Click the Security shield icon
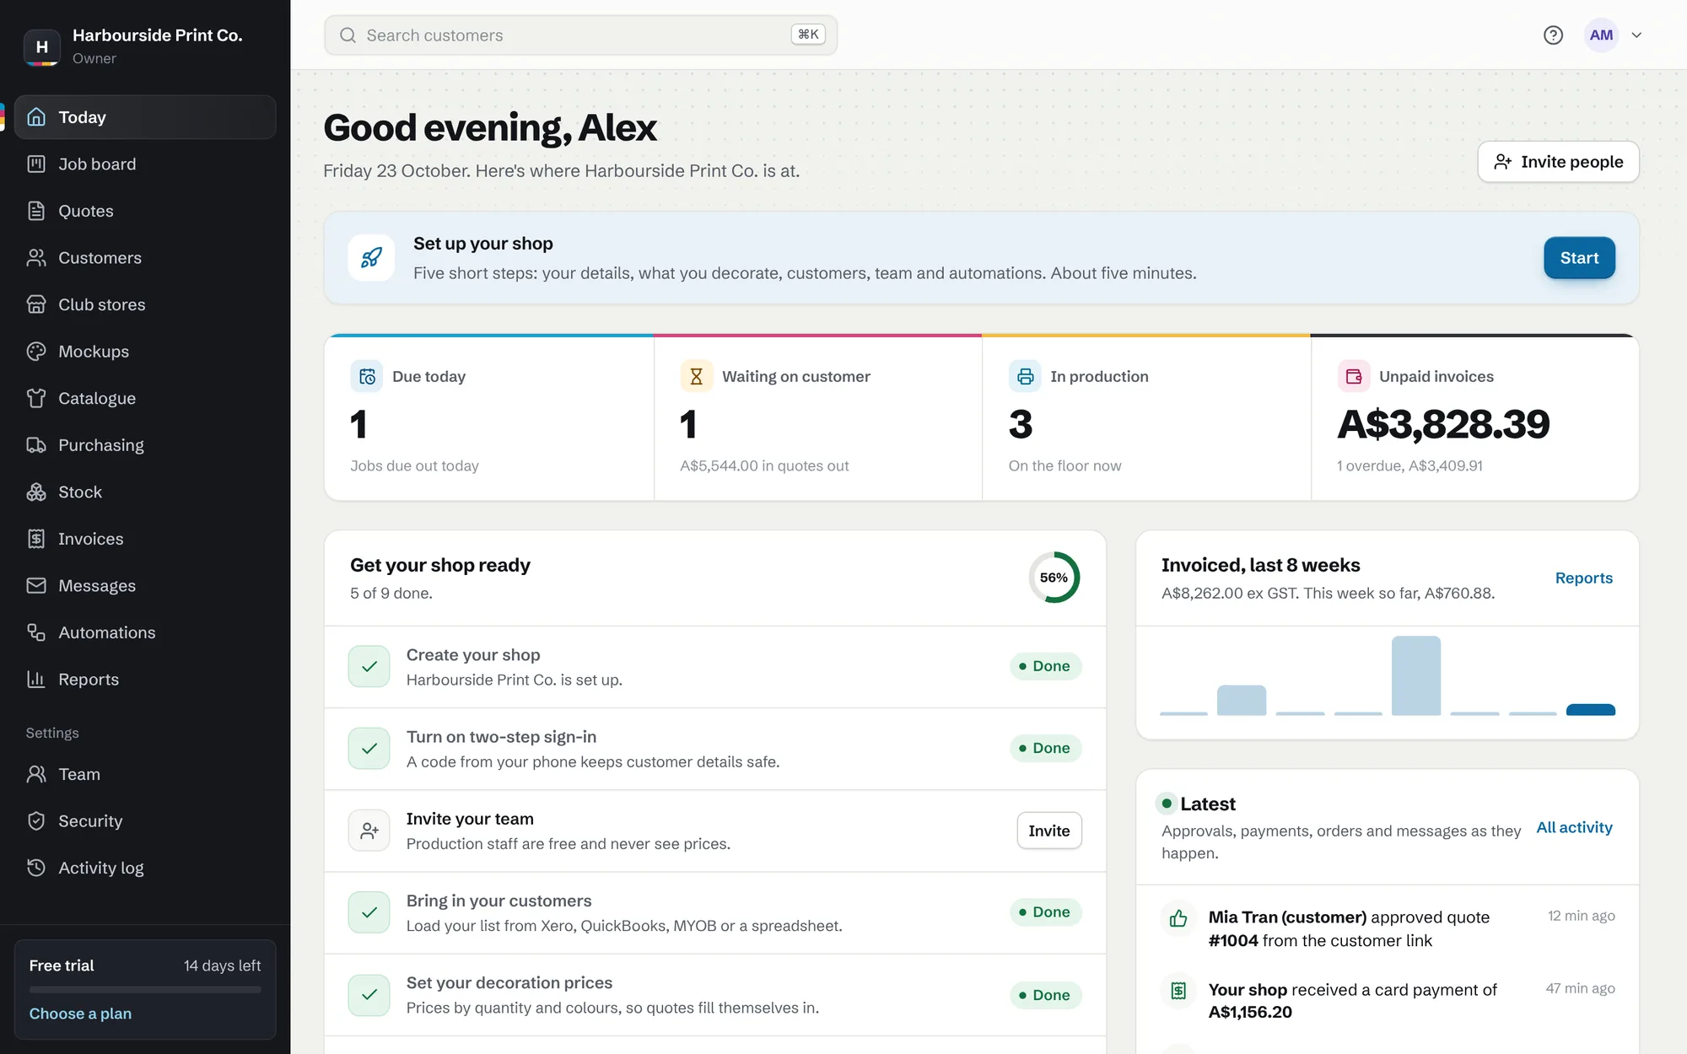This screenshot has width=1687, height=1054. click(36, 820)
